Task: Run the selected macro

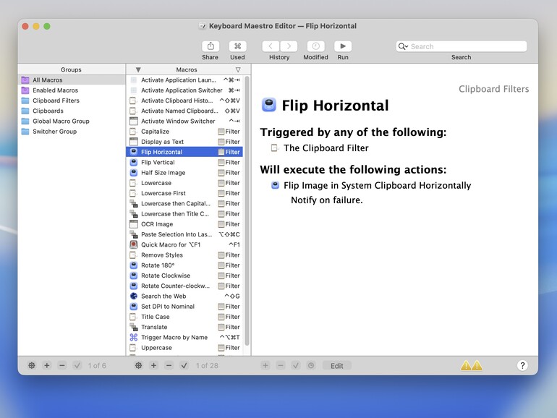Action: point(343,46)
